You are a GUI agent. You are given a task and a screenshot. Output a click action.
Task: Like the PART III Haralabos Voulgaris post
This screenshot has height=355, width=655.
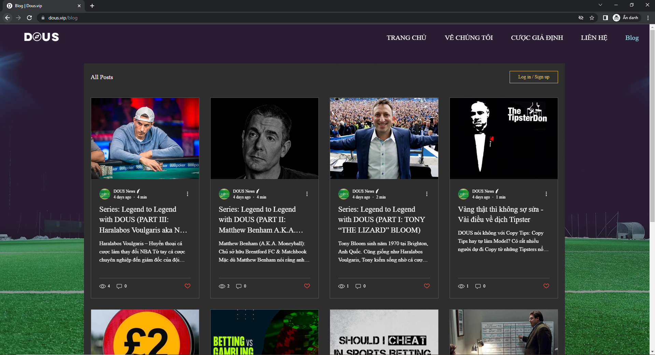(187, 286)
